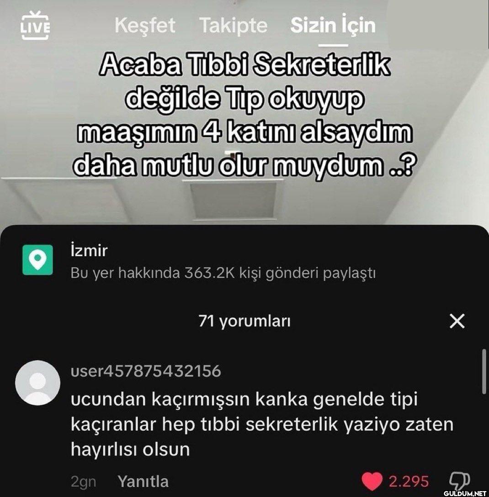Click the 2.295 like count
The width and height of the screenshot is (489, 497).
point(409,481)
